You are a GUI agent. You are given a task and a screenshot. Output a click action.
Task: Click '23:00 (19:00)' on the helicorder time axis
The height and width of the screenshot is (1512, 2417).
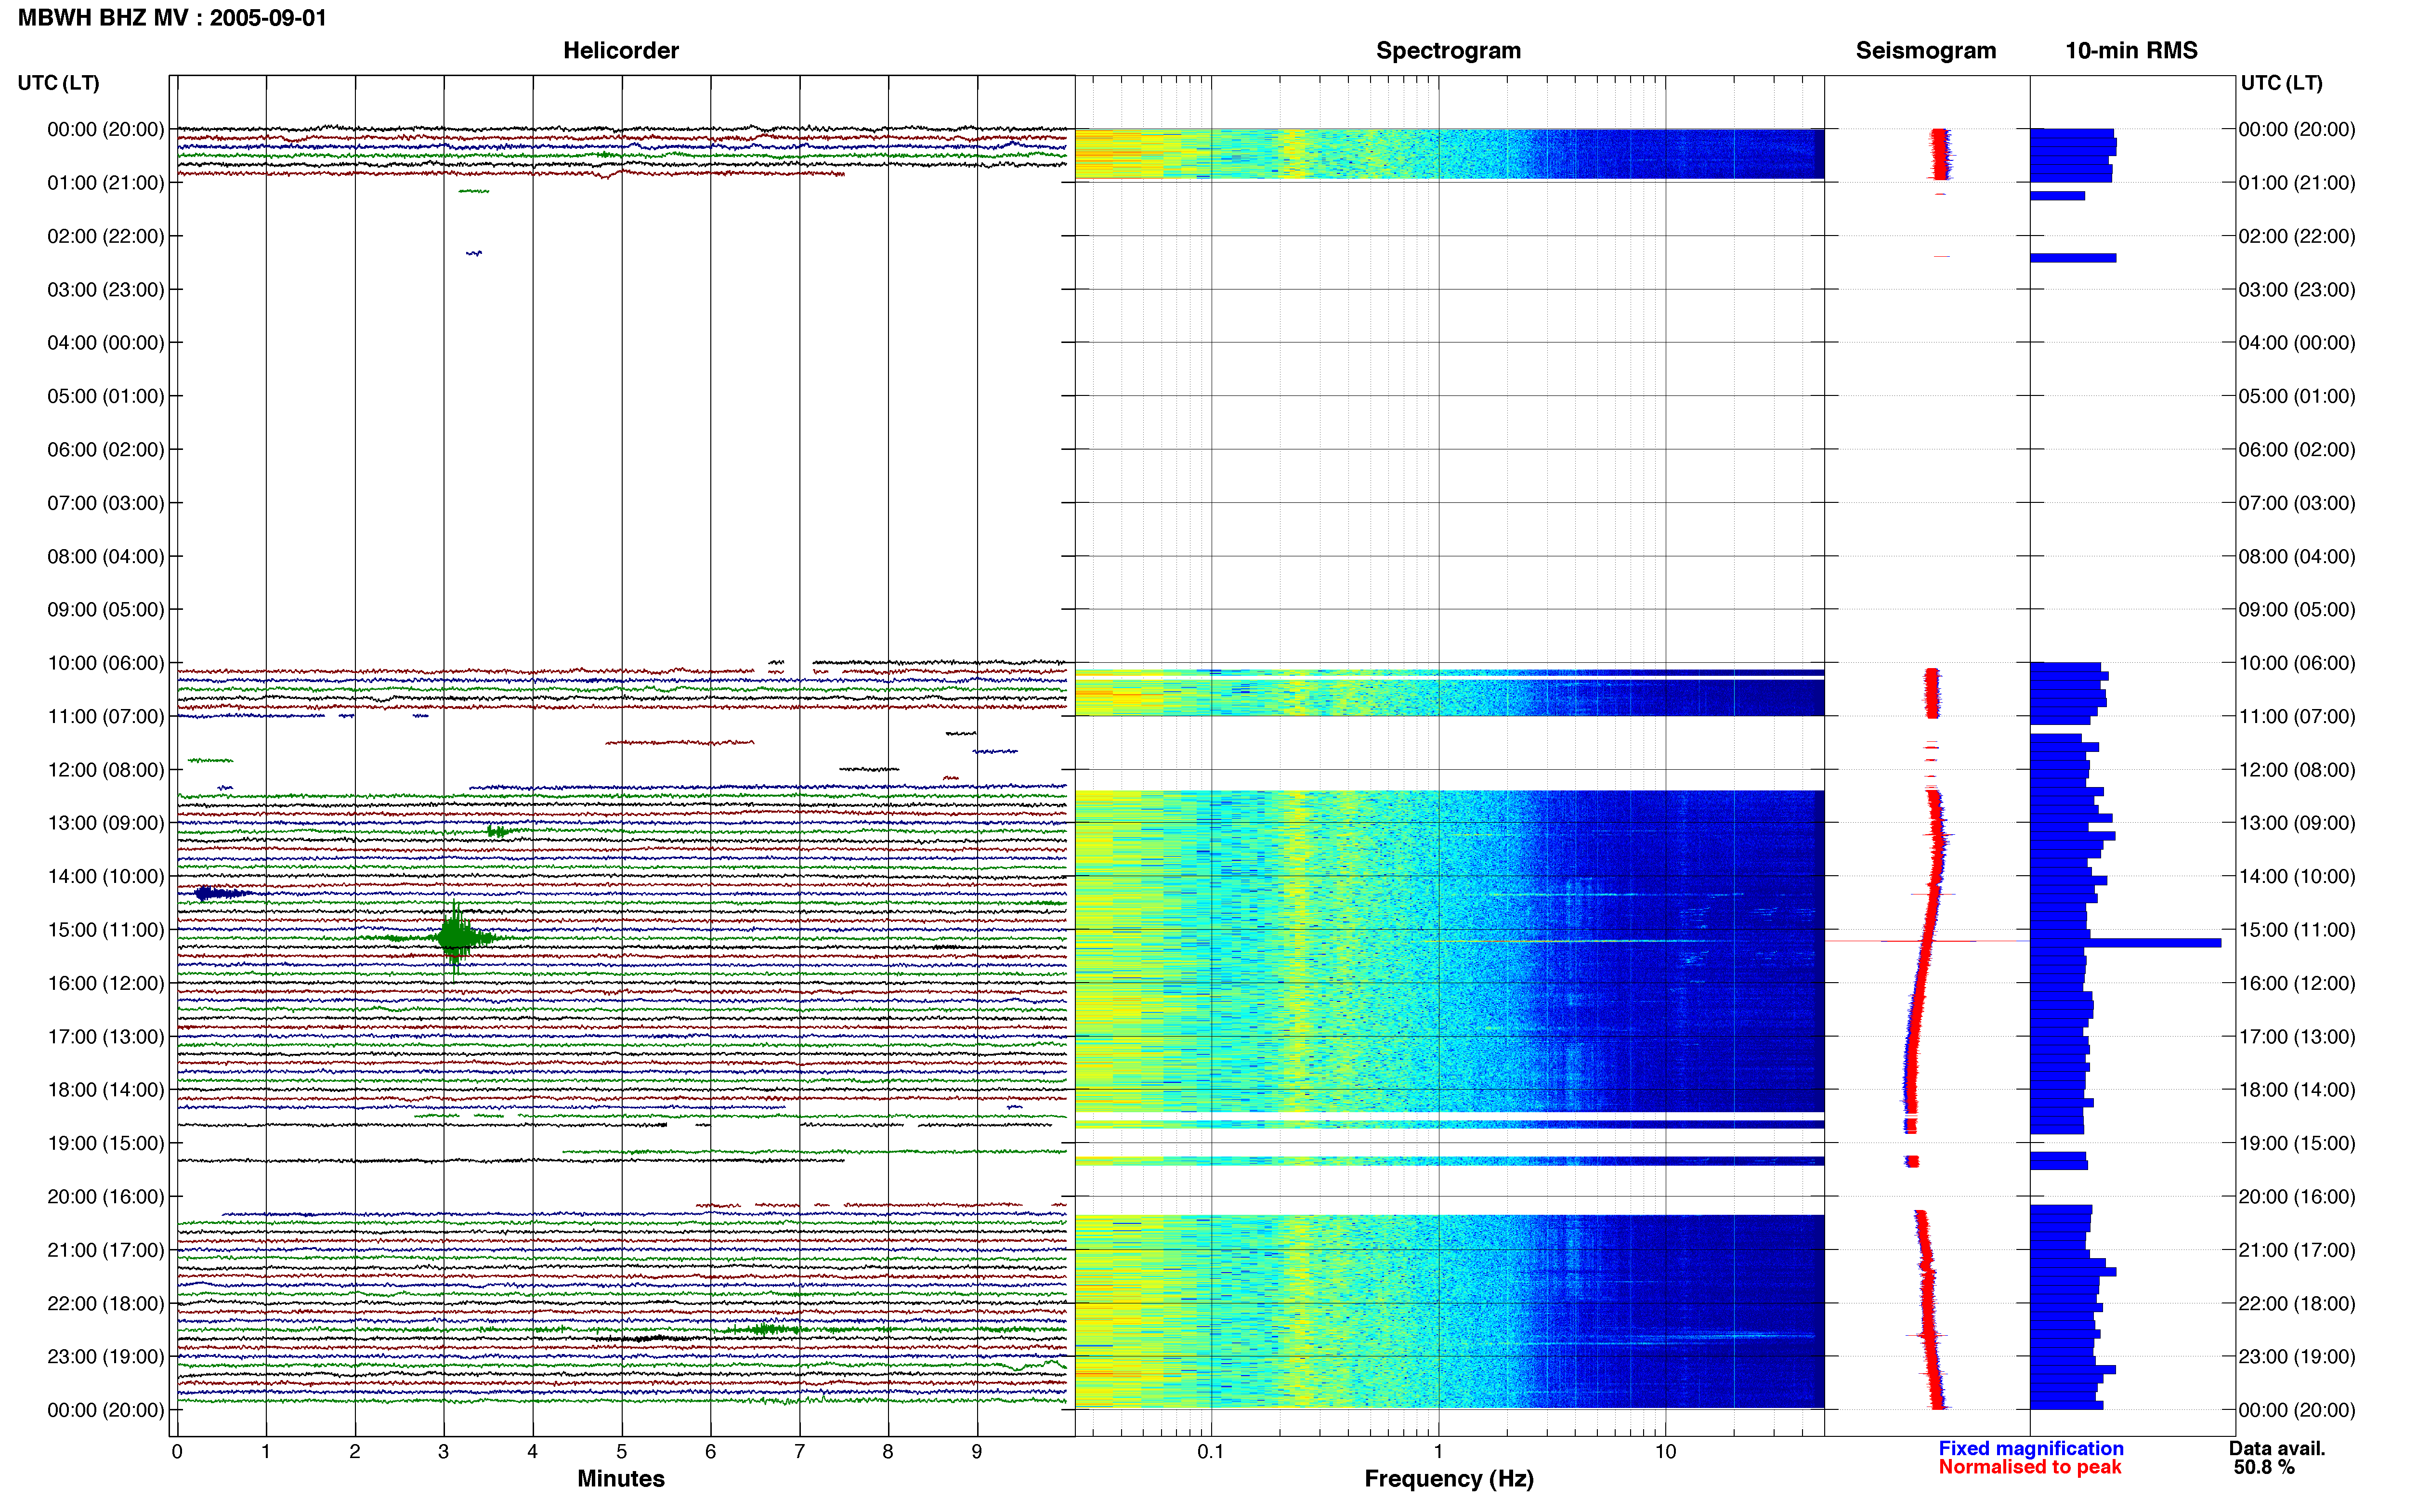click(x=106, y=1357)
